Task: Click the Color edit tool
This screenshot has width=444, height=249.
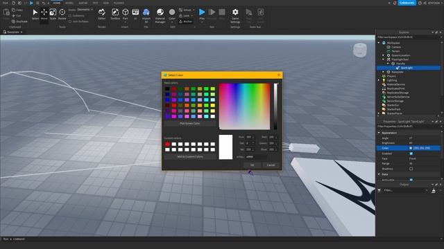Action: pos(172,14)
